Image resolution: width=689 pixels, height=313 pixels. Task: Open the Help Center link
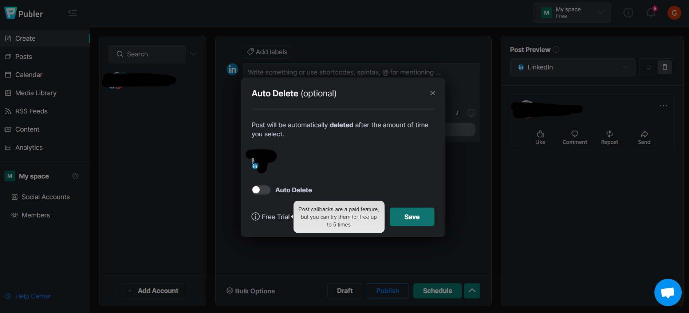28,296
